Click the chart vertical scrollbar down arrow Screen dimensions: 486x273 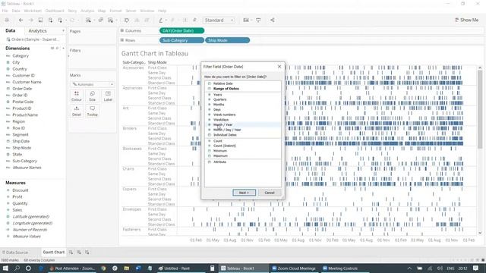480,233
